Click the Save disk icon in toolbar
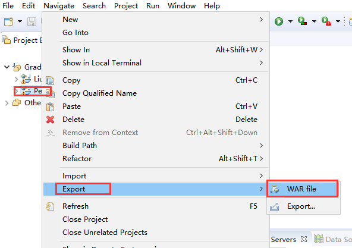This screenshot has height=248, width=352. click(x=32, y=22)
